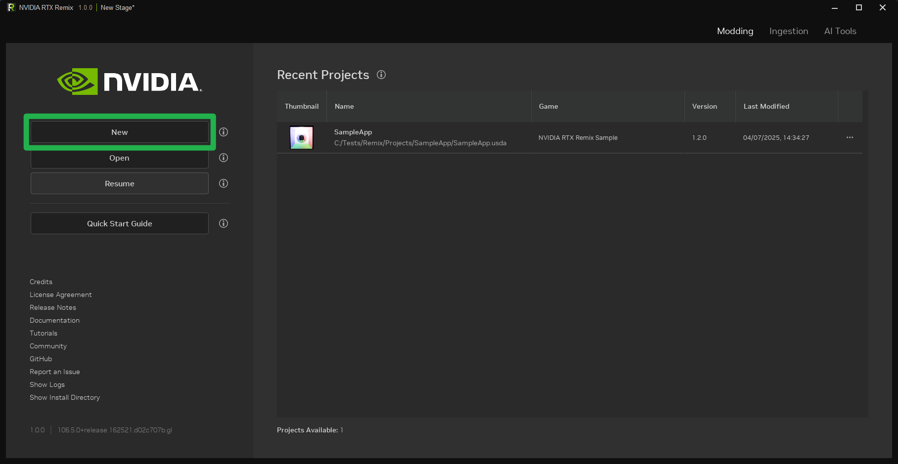This screenshot has height=464, width=898.
Task: Open the ellipsis options for SampleApp project
Action: [x=850, y=137]
